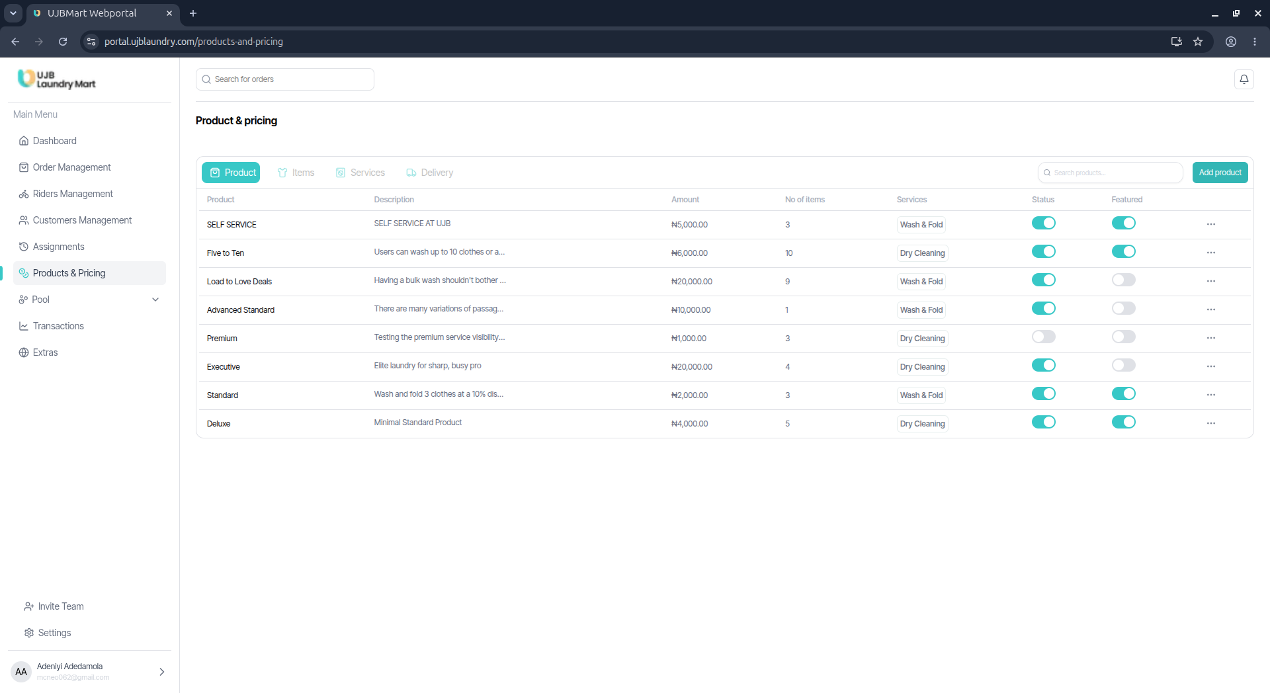
Task: Toggle Featured for Premium product
Action: click(x=1123, y=337)
